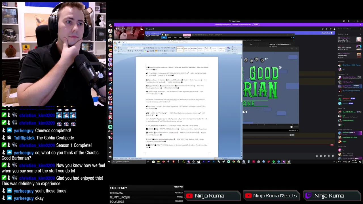Select the #general channel header in Discord
The image size is (363, 204).
(x=151, y=29)
